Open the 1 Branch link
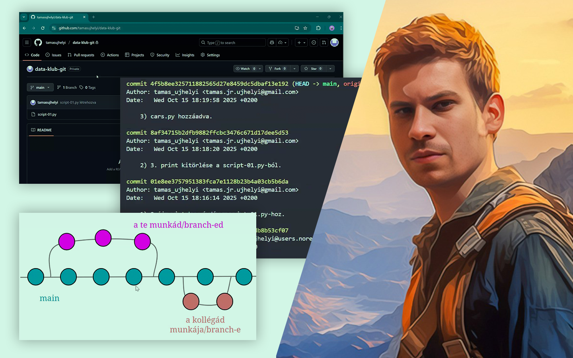This screenshot has height=358, width=573. 67,88
